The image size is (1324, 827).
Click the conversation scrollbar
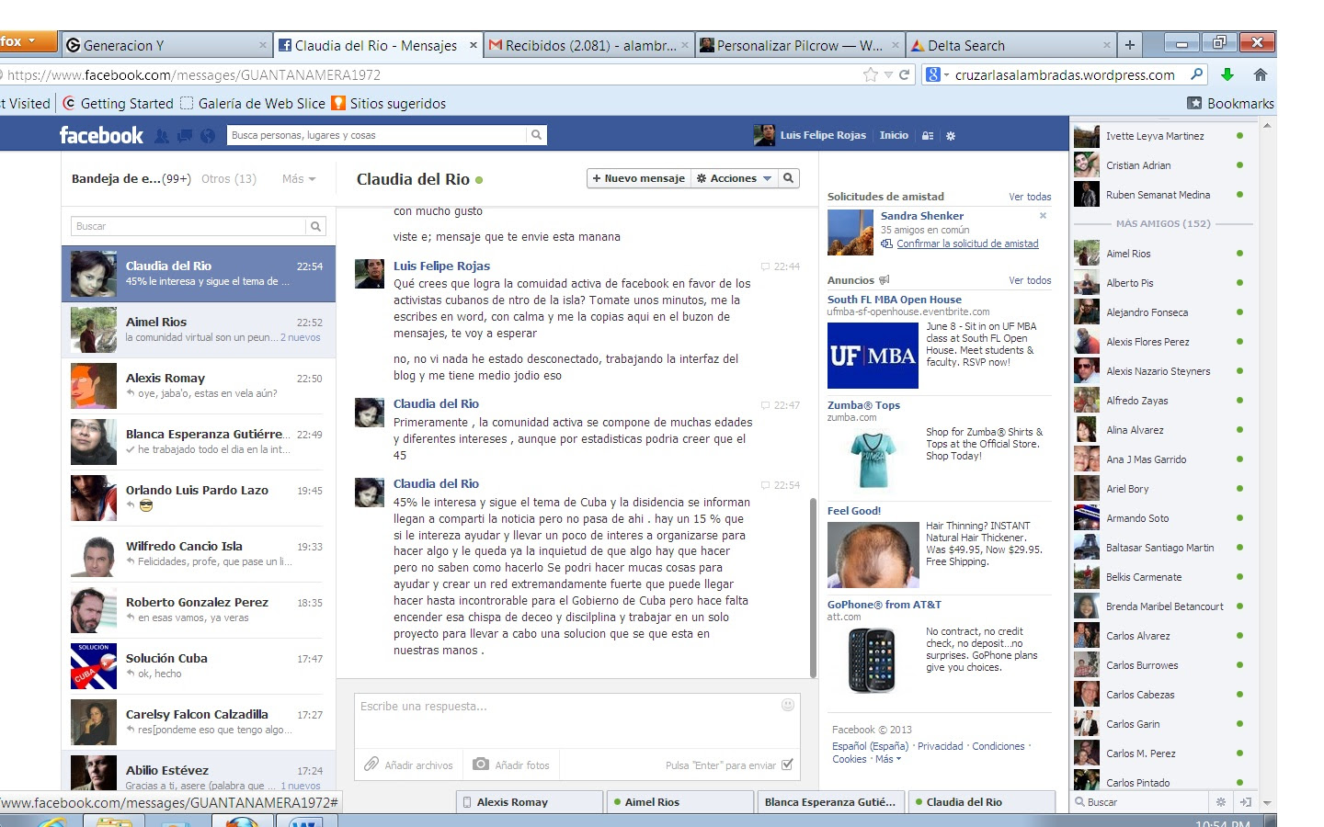[x=813, y=586]
